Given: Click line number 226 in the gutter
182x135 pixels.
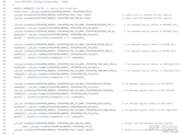Looking at the screenshot, I should coord(4,120).
